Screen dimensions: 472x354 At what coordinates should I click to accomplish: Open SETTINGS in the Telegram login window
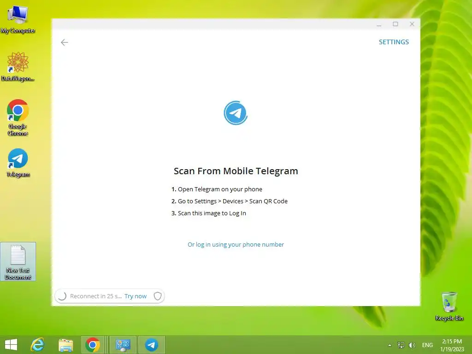coord(394,42)
